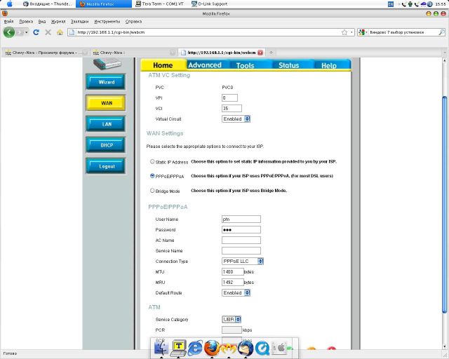The height and width of the screenshot is (359, 449).
Task: Click the Firefox icon in the dock
Action: pos(212,347)
